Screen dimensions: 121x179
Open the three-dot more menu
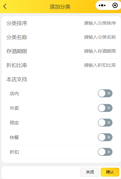(x=102, y=5)
